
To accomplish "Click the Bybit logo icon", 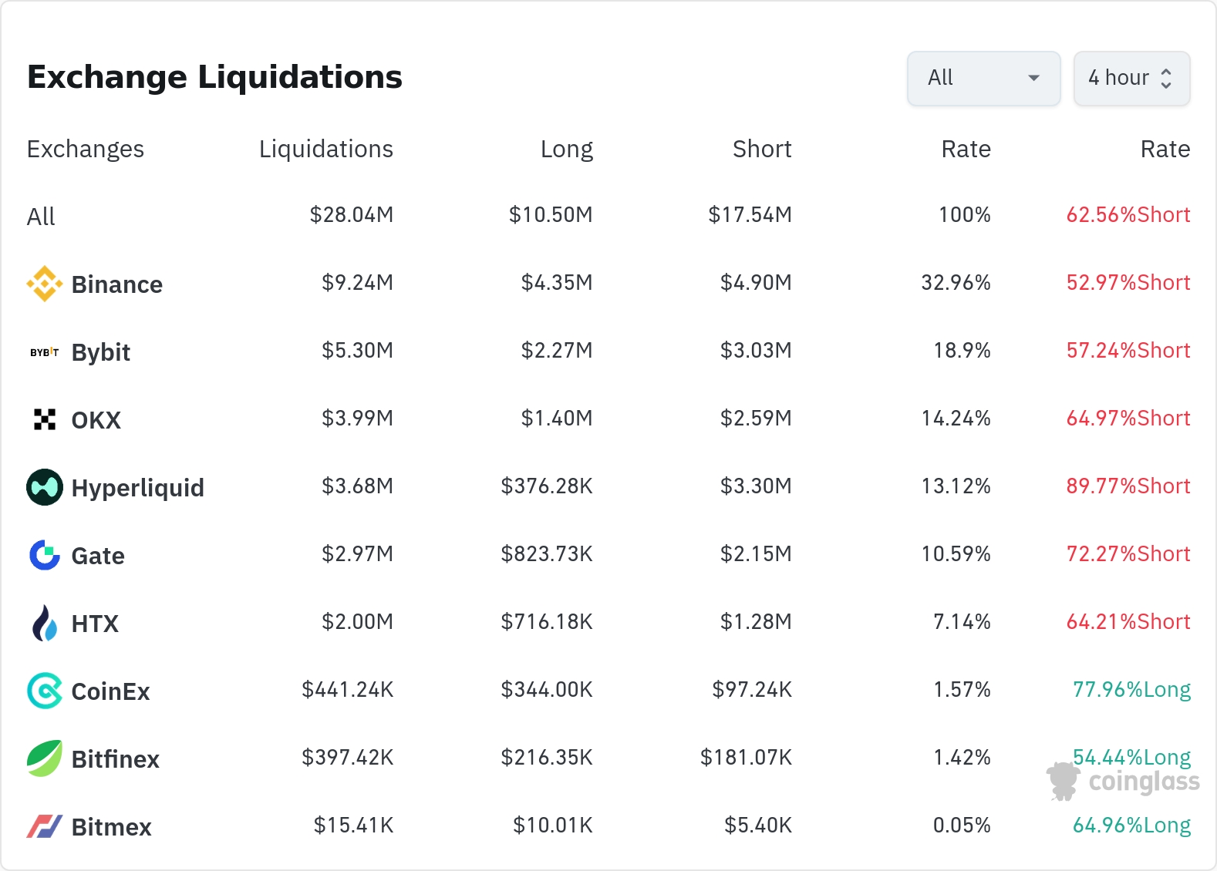I will [45, 352].
